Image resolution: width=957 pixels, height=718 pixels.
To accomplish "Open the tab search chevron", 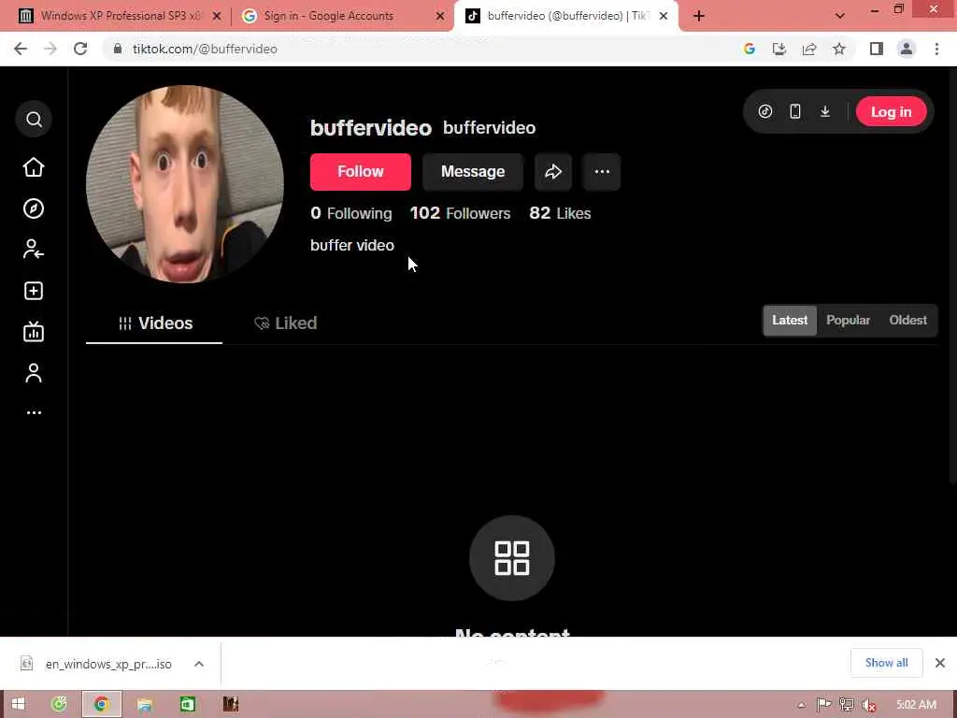I will [840, 16].
